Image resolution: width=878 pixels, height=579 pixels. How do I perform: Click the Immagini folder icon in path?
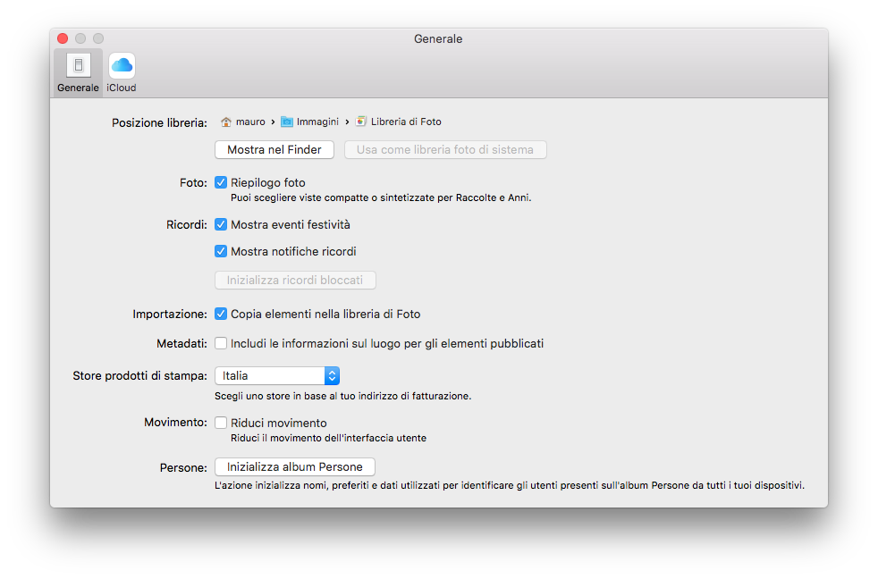tap(287, 122)
